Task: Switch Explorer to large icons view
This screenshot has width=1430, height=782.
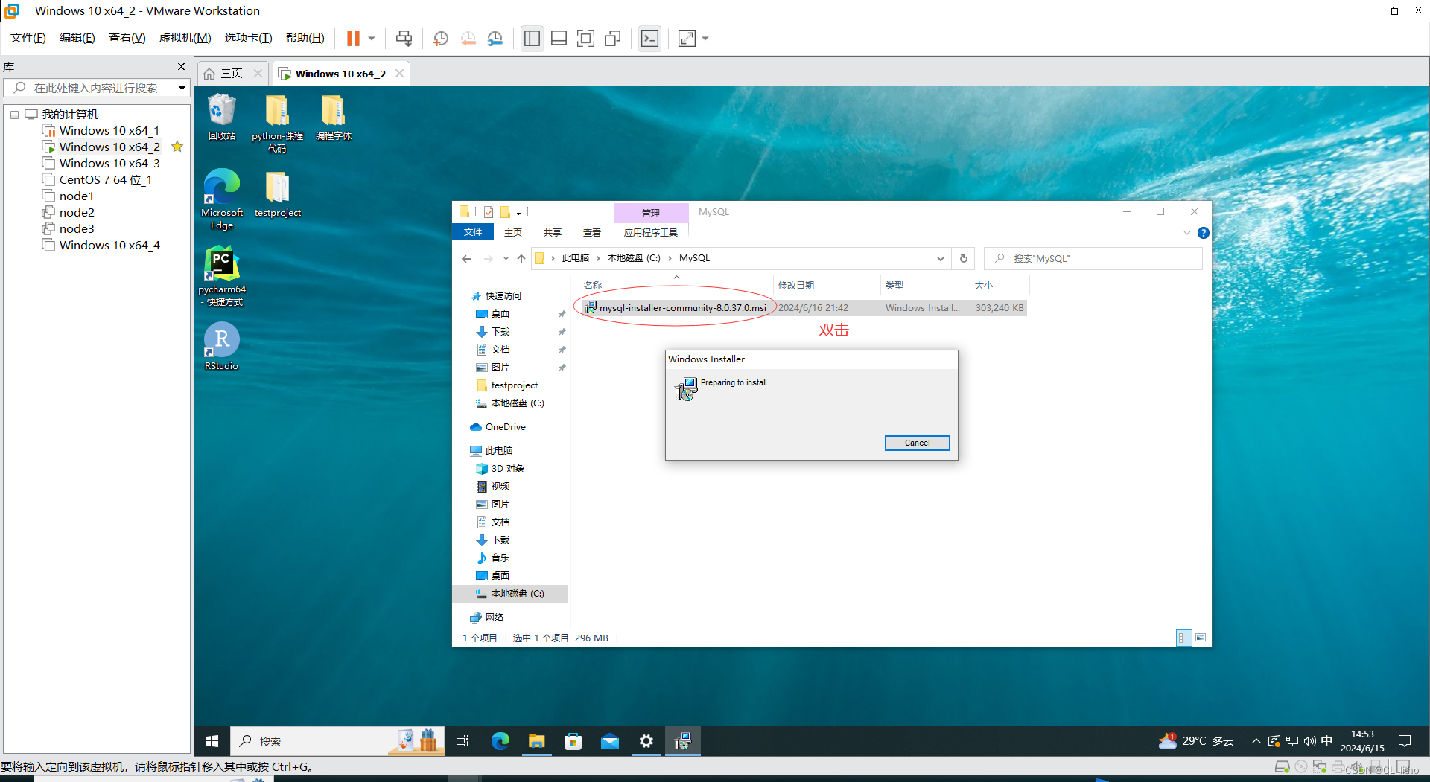Action: [1201, 638]
